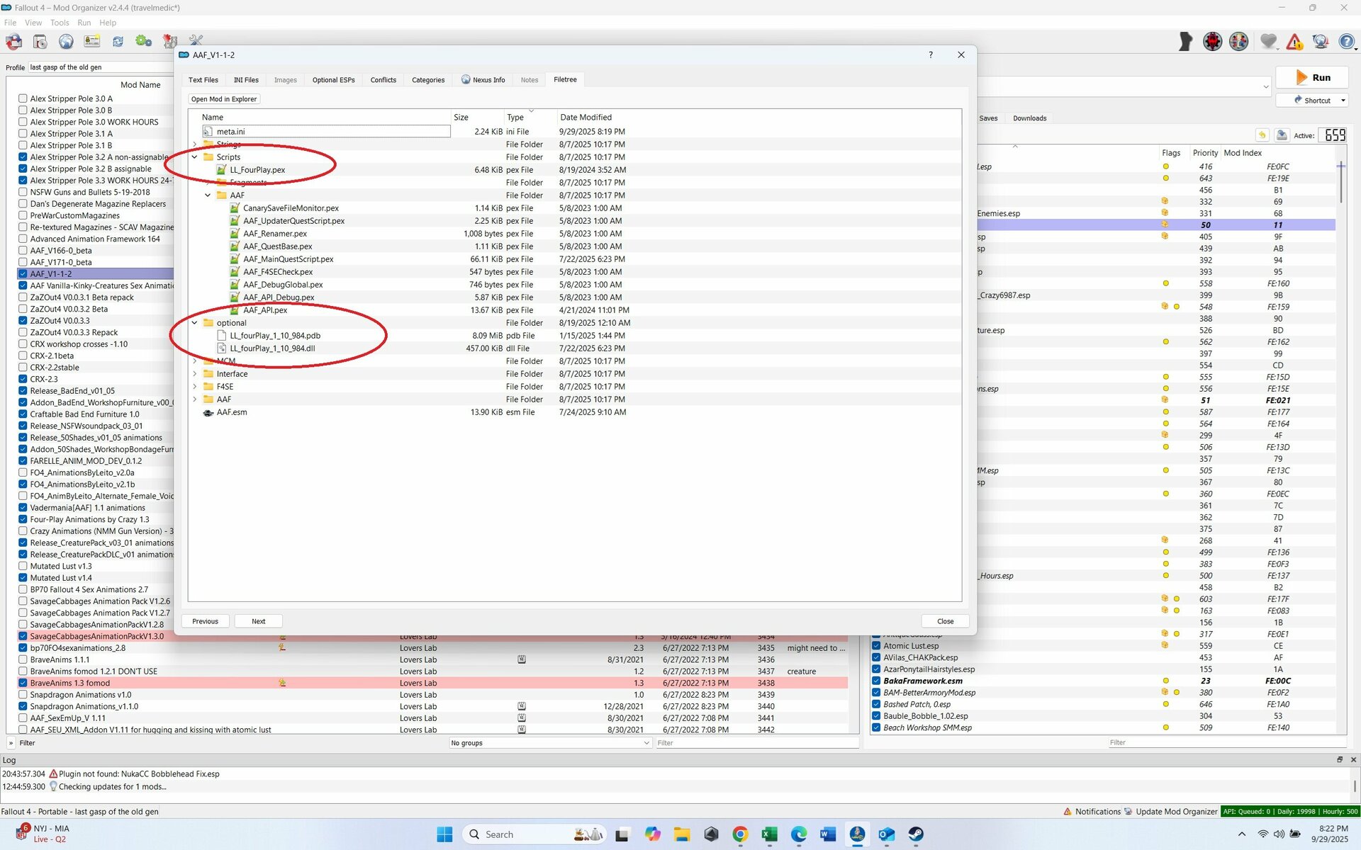Click the Windows Start button

coord(444,834)
